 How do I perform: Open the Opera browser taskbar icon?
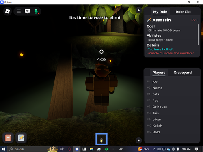point(69,149)
